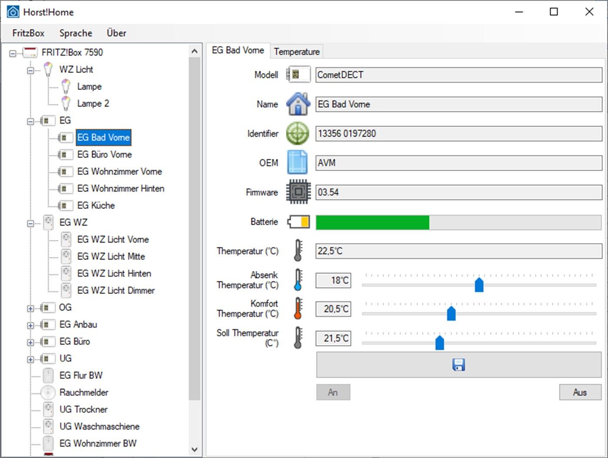Click the Komfort Themperatur slider handle
This screenshot has height=458, width=608.
coord(451,313)
